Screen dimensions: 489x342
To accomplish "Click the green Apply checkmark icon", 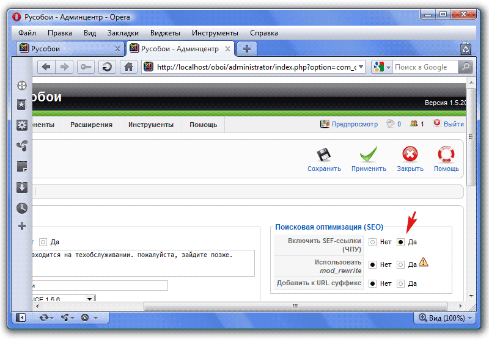I will point(368,155).
